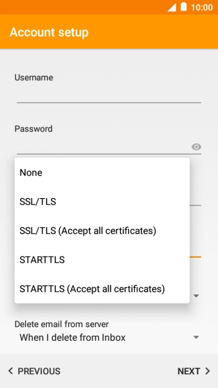Tap the battery icon in status bar
218x388 pixels.
tap(183, 7)
